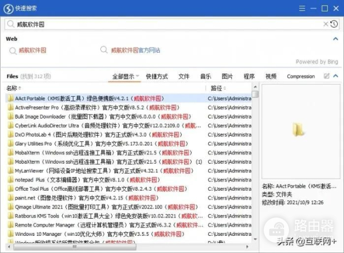Select the 文件 filter tab
This screenshot has height=253, width=344.
tap(184, 77)
